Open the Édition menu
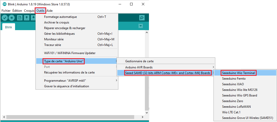This screenshot has width=277, height=122. pyautogui.click(x=17, y=11)
